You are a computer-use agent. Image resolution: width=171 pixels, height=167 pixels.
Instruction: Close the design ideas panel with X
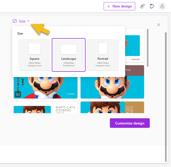159,25
